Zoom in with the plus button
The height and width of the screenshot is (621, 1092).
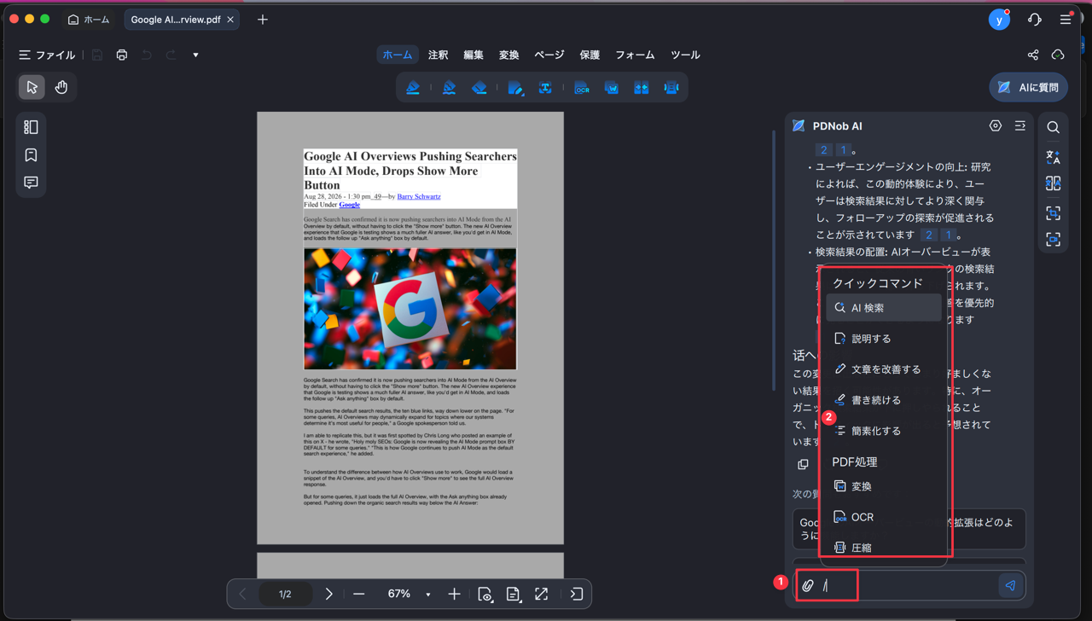pos(454,594)
